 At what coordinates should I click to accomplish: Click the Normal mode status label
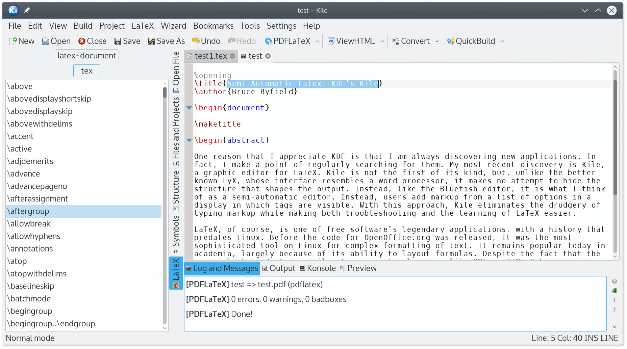[x=30, y=338]
